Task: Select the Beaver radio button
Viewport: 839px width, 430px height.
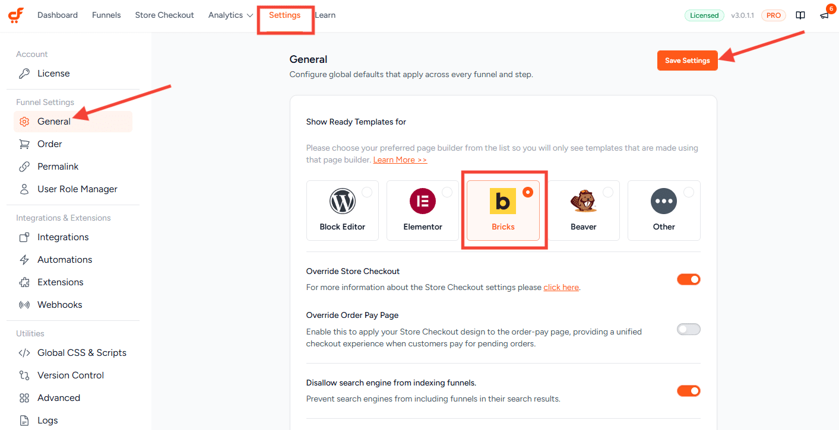Action: [x=608, y=192]
